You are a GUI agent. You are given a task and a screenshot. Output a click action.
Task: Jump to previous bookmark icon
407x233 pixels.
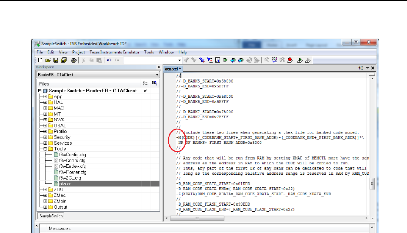coord(233,60)
